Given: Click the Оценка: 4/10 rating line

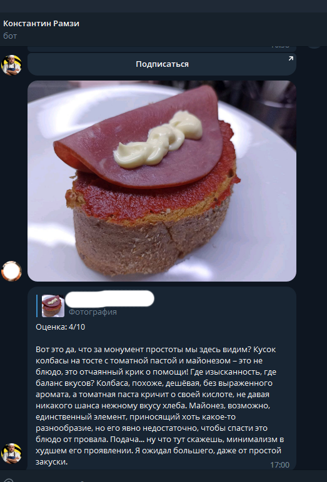Looking at the screenshot, I should pyautogui.click(x=61, y=327).
